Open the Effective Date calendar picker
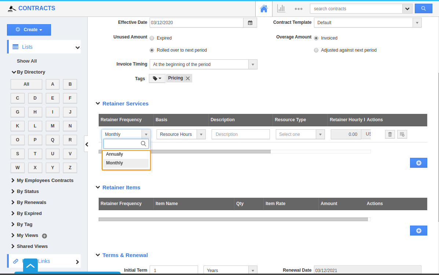Screen dimensions: 439x275 250,23
